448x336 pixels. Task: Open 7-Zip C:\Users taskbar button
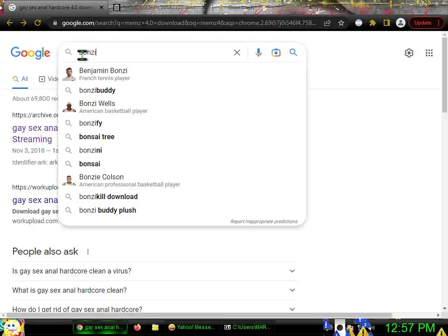pyautogui.click(x=248, y=327)
